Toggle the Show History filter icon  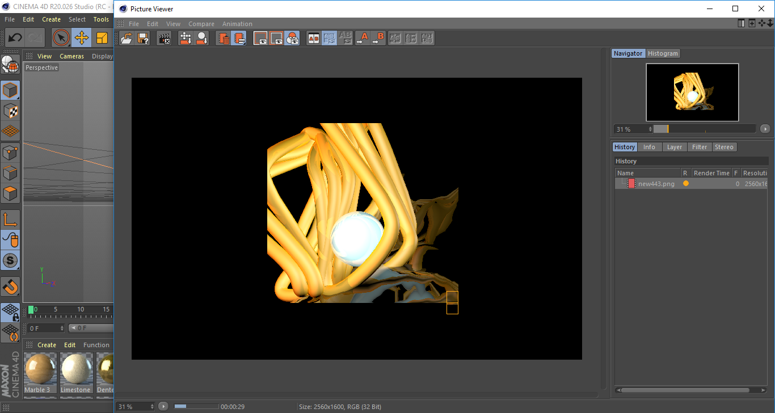point(239,39)
